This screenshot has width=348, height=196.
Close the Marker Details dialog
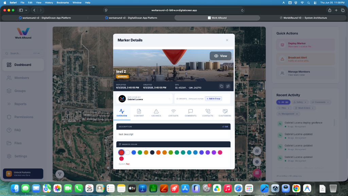coord(227,40)
